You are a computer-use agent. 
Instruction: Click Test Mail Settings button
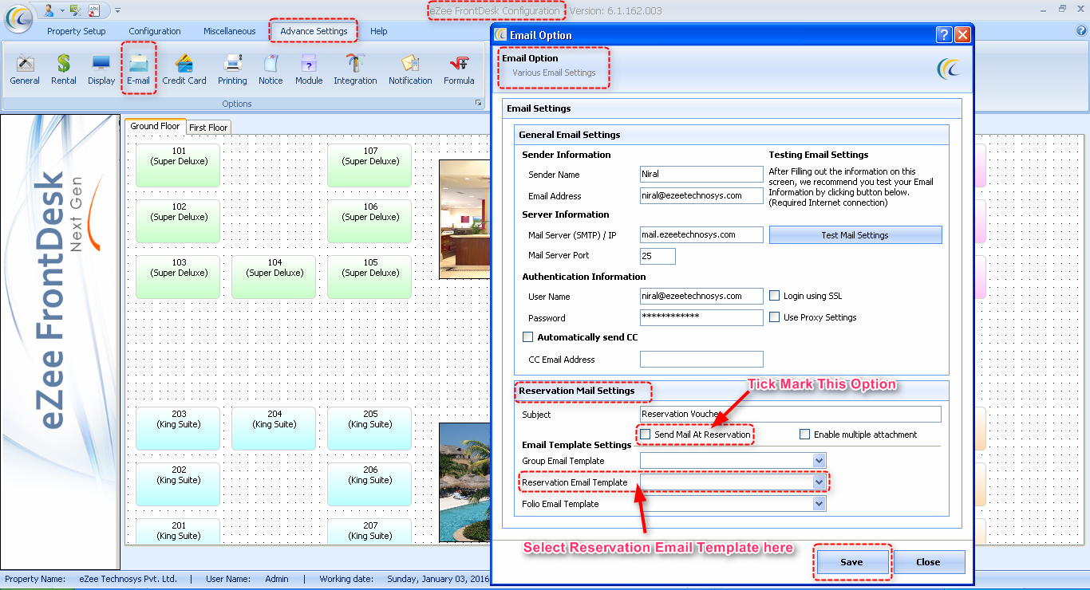pyautogui.click(x=855, y=235)
